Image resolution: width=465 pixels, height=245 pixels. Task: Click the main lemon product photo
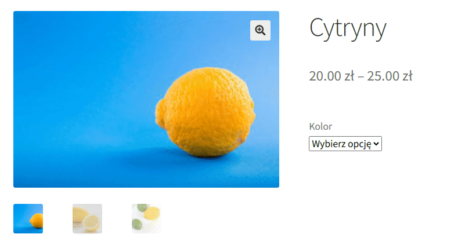click(146, 99)
